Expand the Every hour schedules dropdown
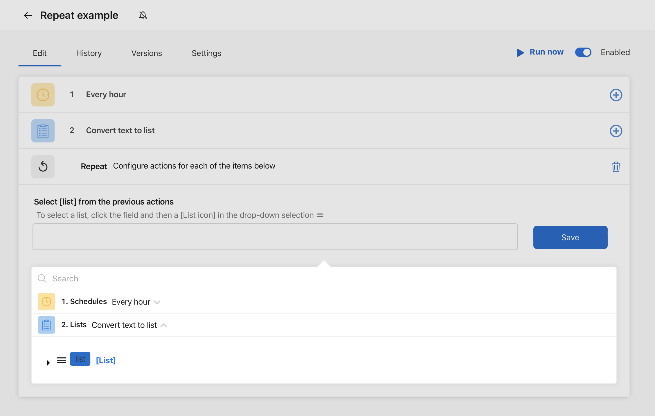Screen dimensions: 655x416 pos(157,302)
